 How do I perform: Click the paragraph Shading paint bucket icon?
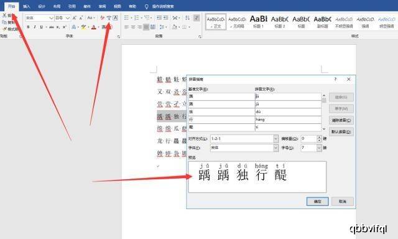point(174,27)
